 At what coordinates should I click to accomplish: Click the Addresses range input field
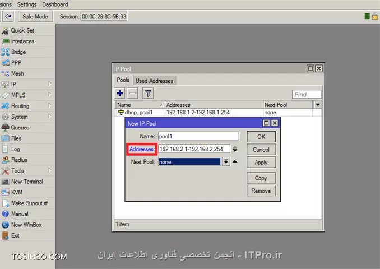tap(194, 149)
